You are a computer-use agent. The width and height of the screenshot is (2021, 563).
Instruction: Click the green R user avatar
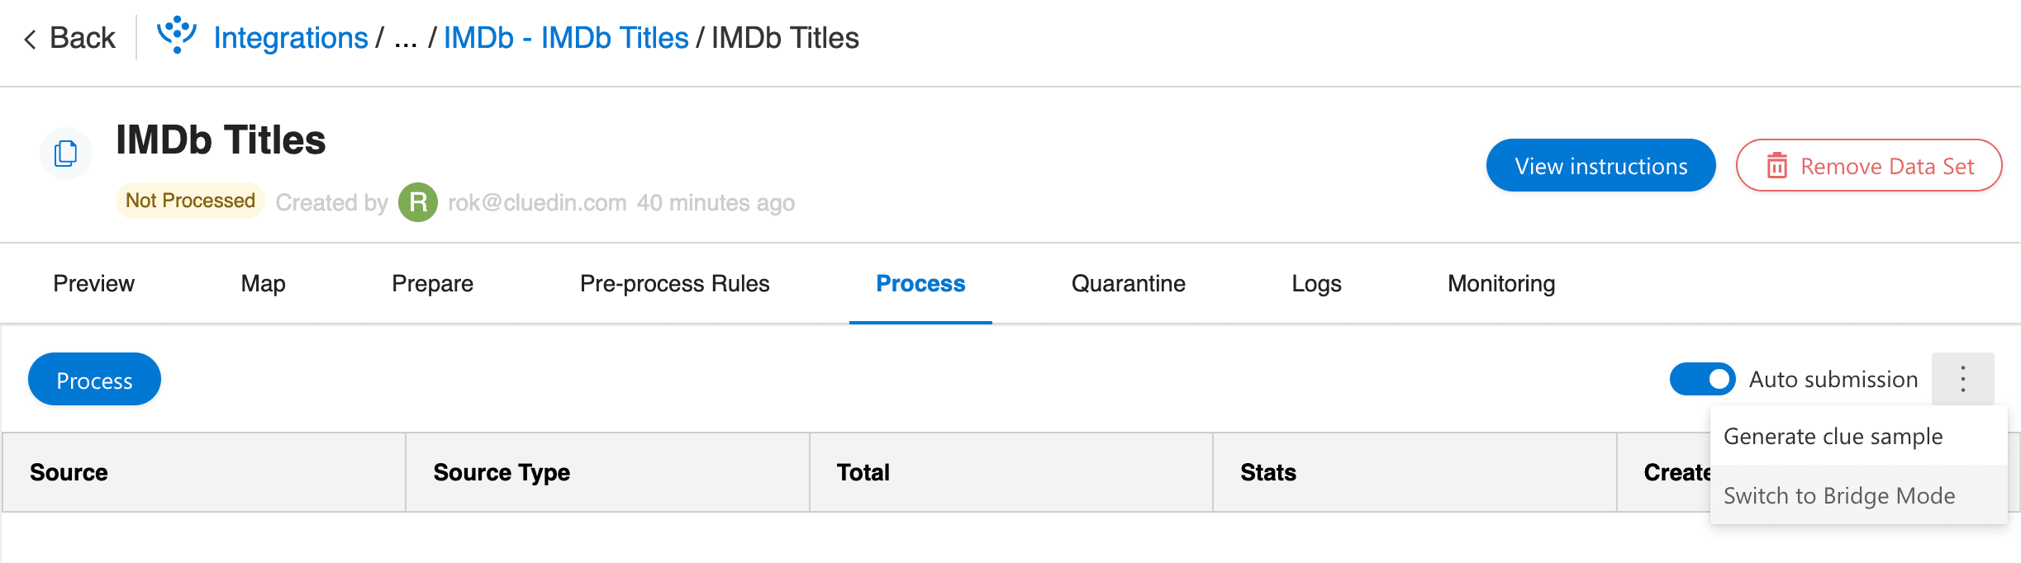coord(418,202)
